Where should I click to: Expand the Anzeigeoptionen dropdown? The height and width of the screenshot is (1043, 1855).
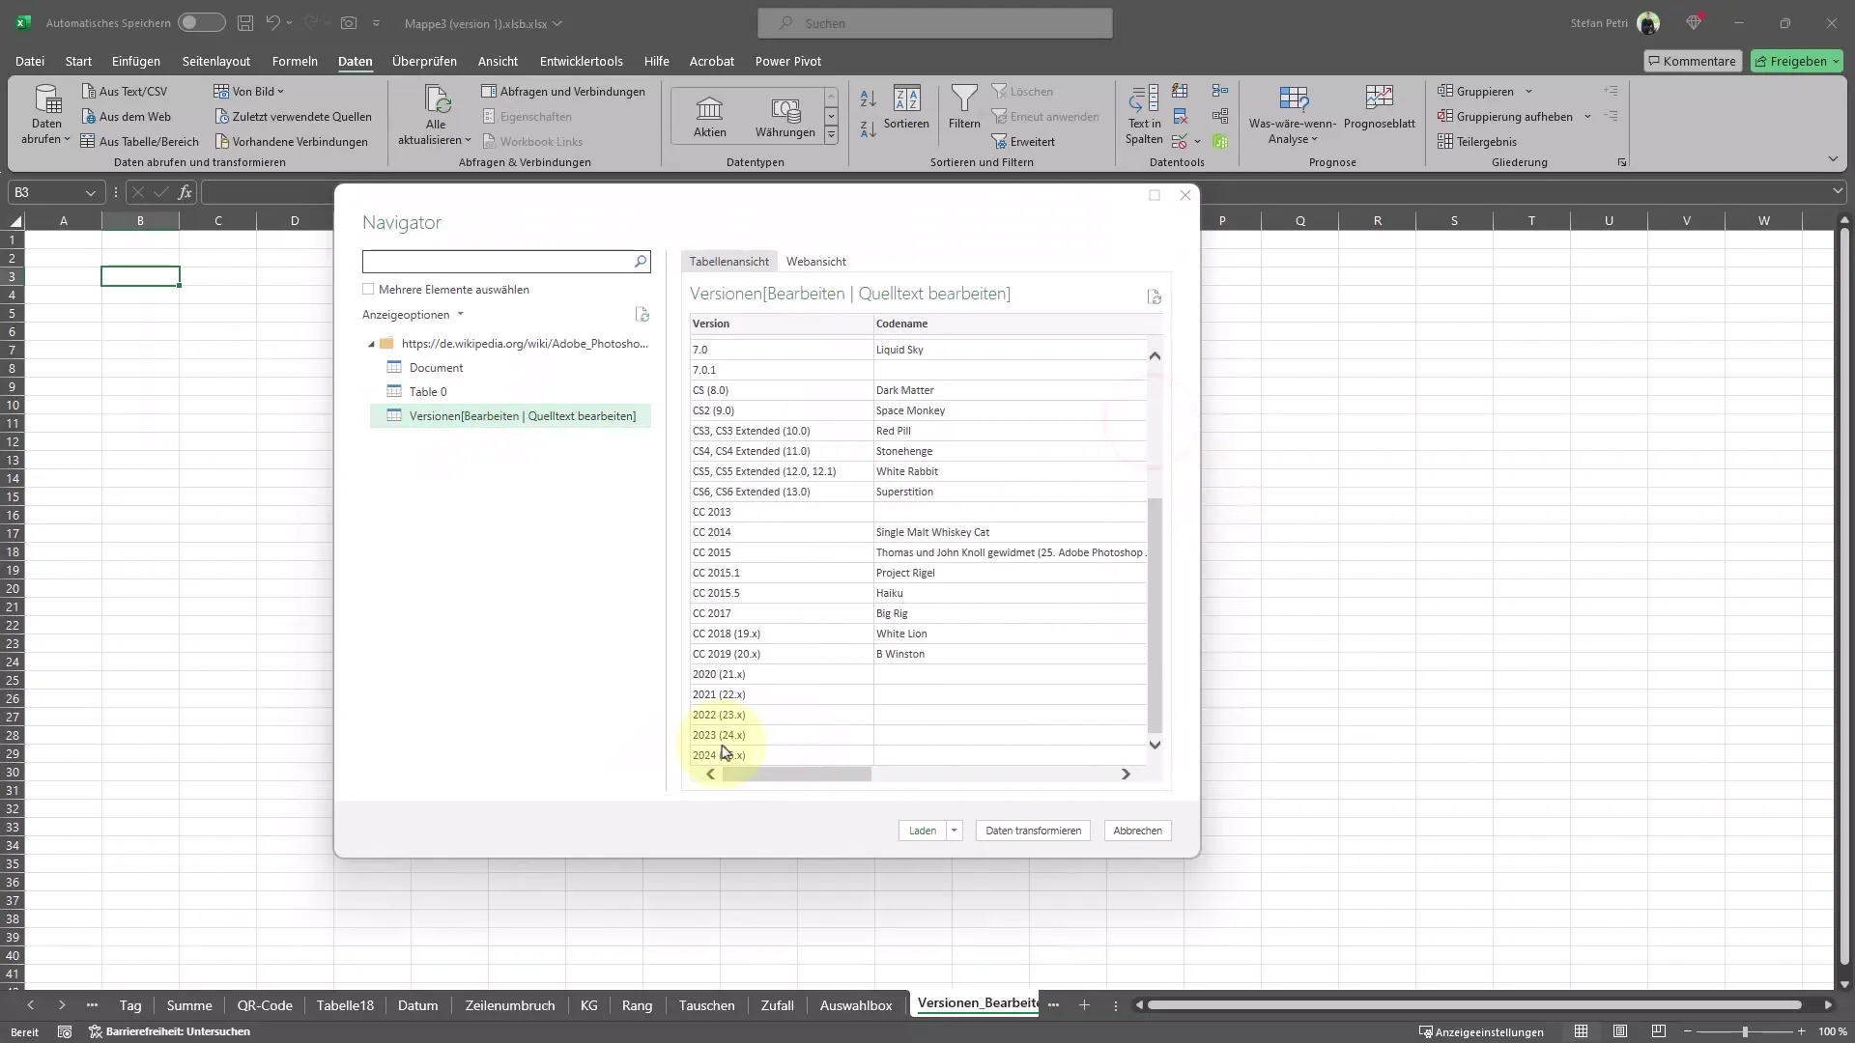coord(413,313)
